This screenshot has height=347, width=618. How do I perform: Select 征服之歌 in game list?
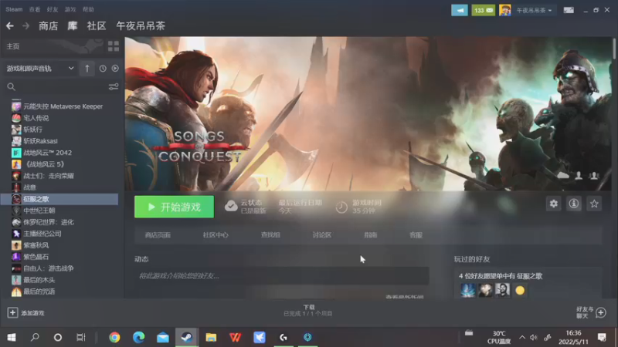pyautogui.click(x=60, y=199)
